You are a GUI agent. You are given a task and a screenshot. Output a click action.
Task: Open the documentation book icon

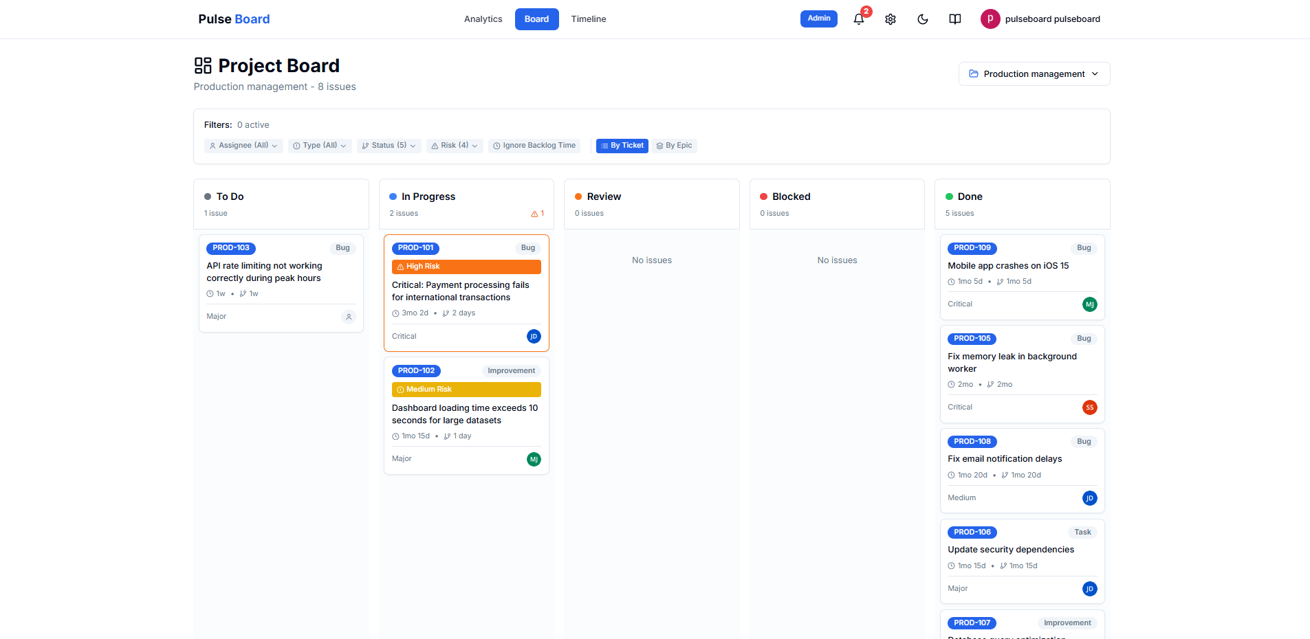click(955, 19)
